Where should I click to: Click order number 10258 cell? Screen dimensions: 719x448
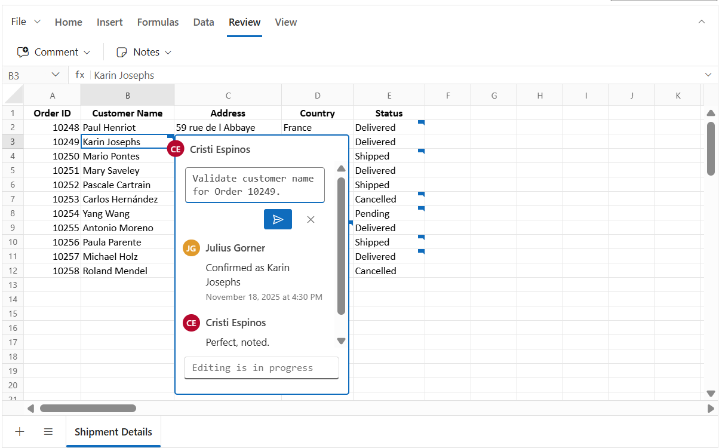53,271
